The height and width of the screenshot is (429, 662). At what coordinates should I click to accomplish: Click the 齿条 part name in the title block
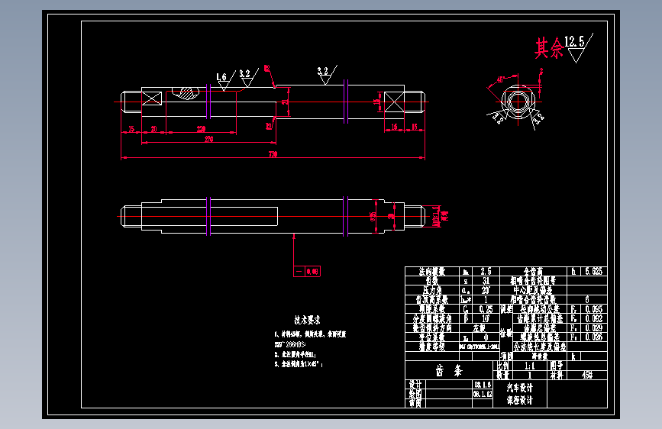tap(449, 371)
